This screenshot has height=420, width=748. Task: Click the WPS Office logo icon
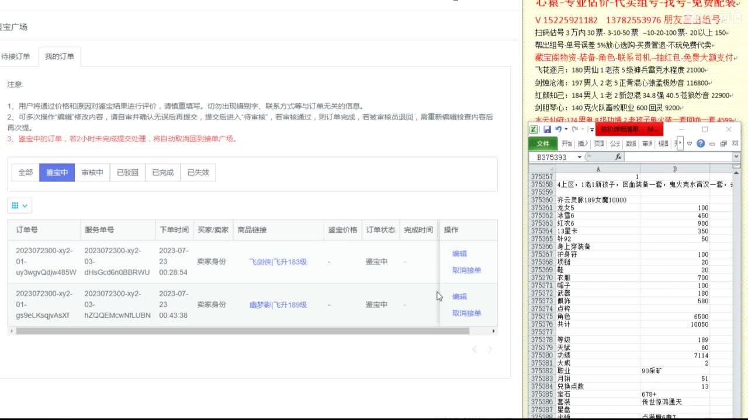534,128
